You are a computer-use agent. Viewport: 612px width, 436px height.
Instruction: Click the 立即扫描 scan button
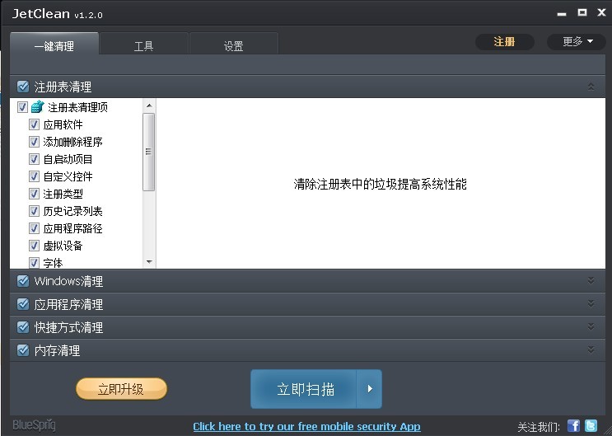point(305,389)
